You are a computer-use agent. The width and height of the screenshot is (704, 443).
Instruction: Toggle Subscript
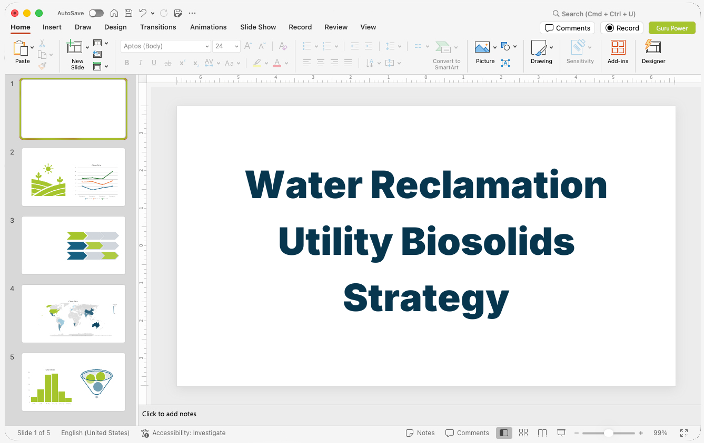(x=196, y=63)
